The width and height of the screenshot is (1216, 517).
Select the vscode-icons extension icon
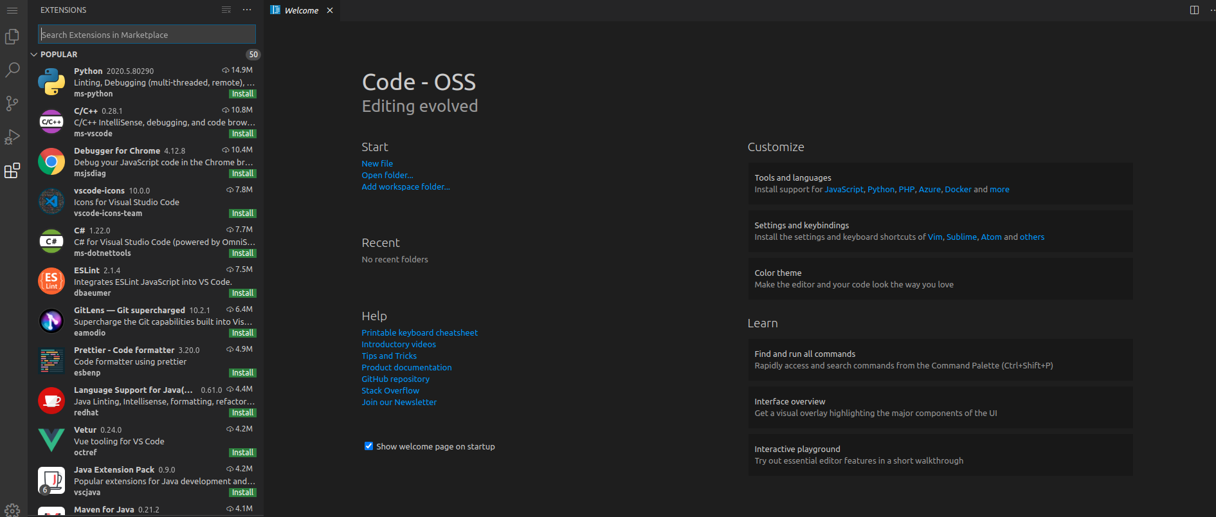[51, 202]
